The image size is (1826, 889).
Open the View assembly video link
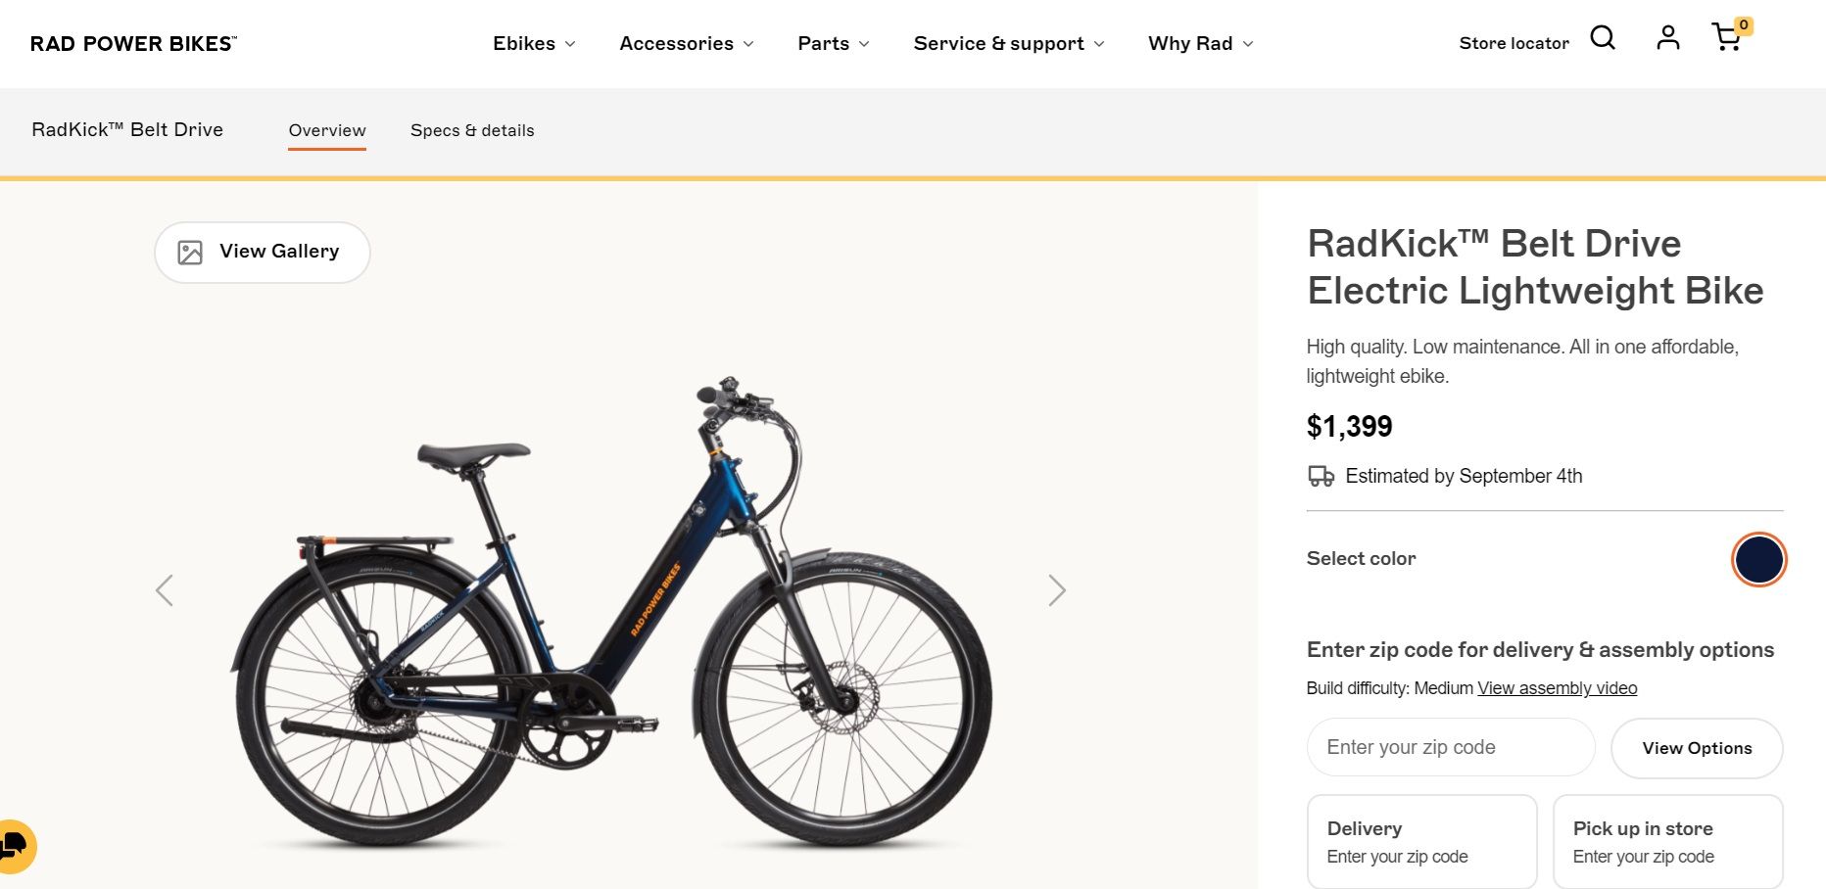click(x=1557, y=688)
